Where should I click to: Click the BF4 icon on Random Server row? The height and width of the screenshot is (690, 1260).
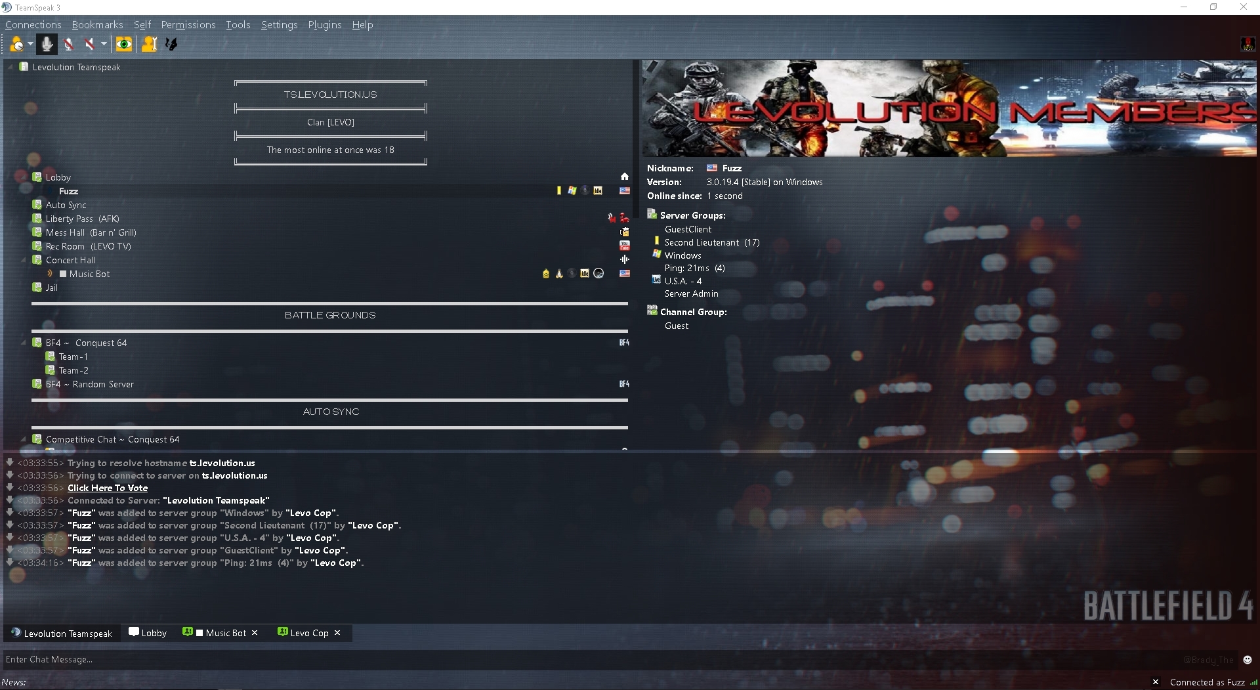point(624,384)
